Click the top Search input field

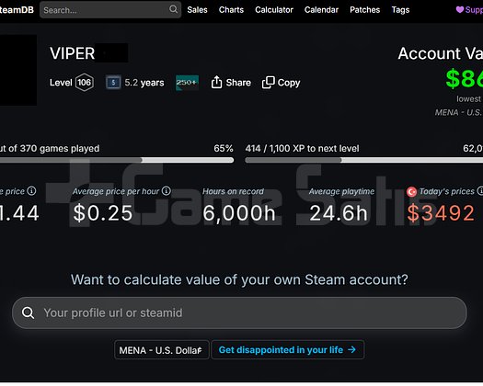[x=110, y=10]
